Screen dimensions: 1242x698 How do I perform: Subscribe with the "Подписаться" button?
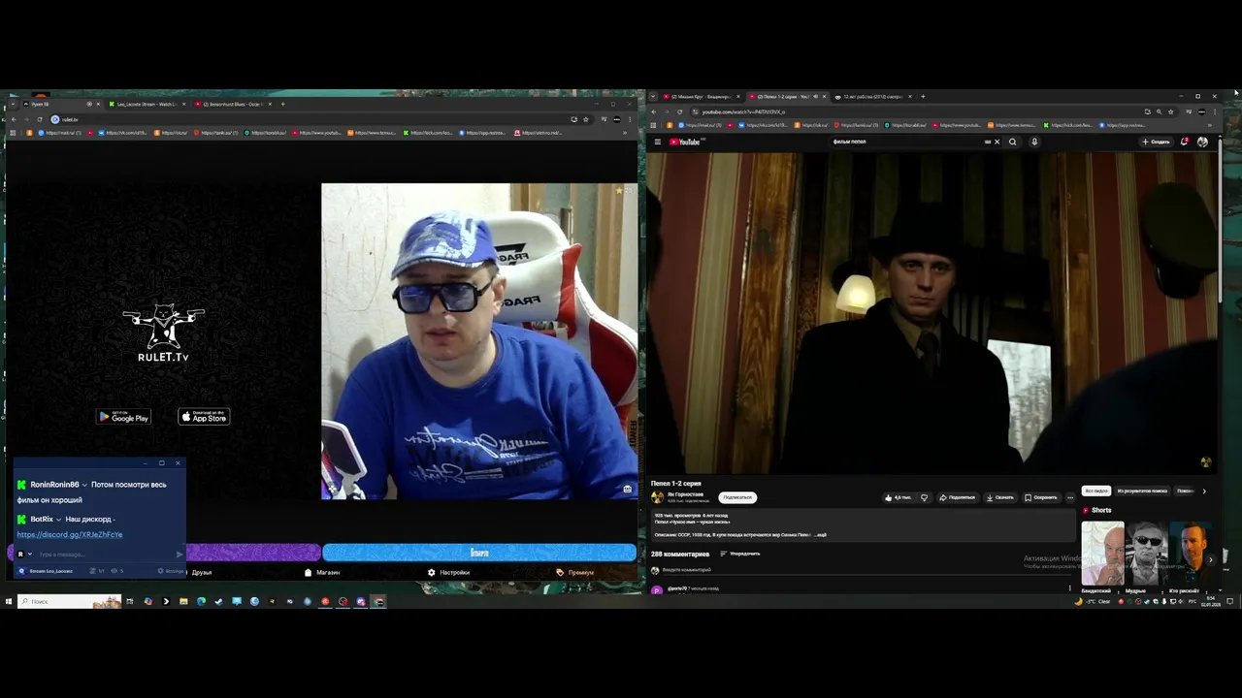coord(737,497)
